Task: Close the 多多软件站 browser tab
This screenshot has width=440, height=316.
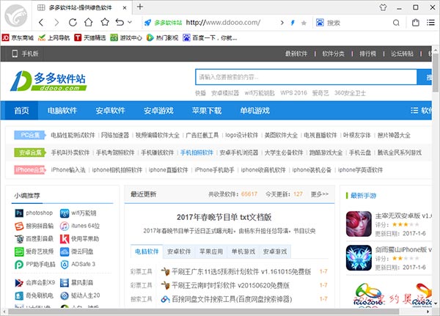Action: 125,8
